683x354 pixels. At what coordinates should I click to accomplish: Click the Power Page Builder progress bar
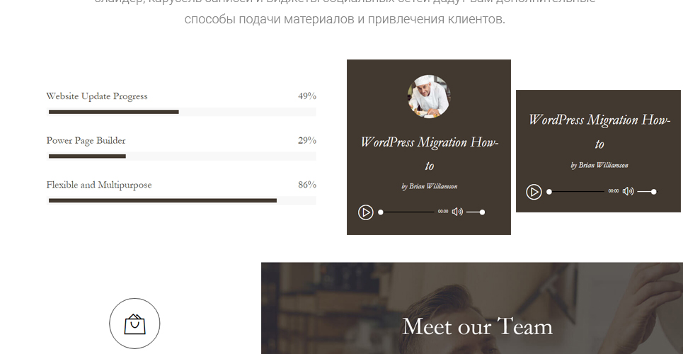click(181, 156)
